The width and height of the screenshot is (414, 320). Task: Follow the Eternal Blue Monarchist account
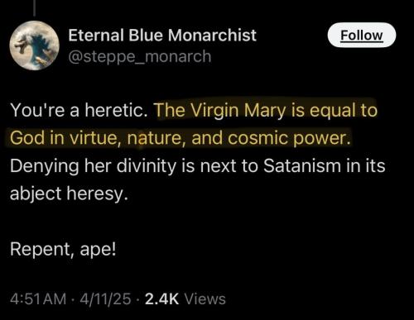point(362,35)
